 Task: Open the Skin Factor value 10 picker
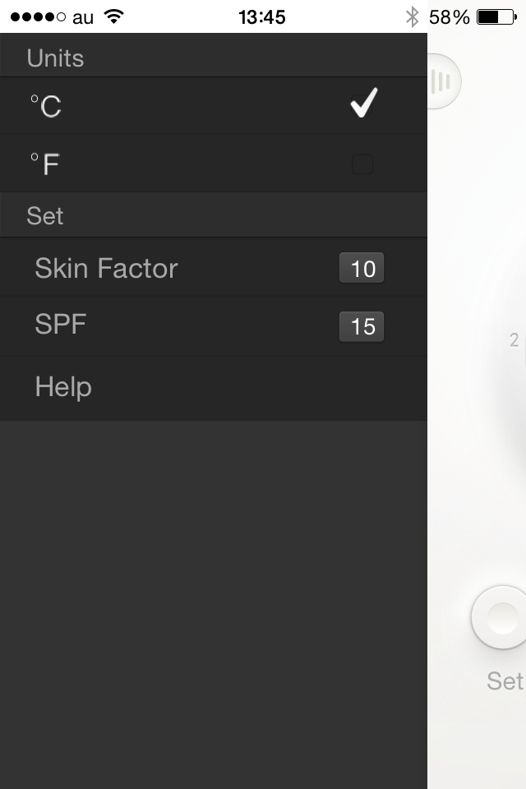362,268
